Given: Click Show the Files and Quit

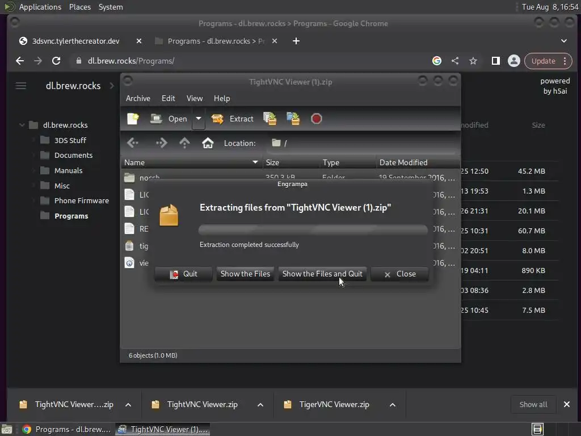Looking at the screenshot, I should [322, 274].
